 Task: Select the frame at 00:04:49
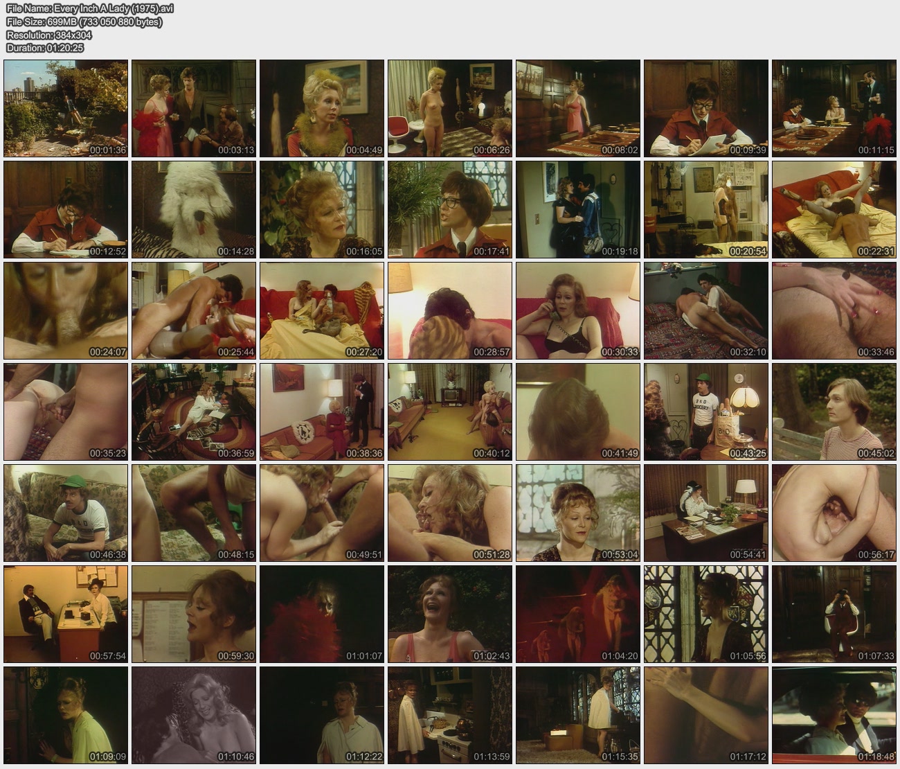(x=322, y=108)
